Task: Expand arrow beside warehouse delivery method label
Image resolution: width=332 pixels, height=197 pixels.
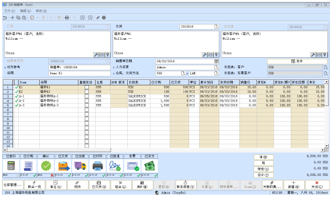Action: (114, 73)
